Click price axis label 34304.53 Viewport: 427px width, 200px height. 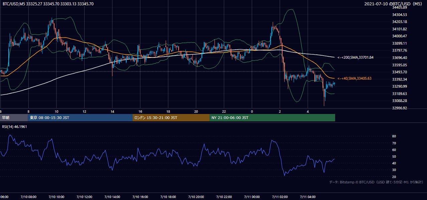coord(400,15)
